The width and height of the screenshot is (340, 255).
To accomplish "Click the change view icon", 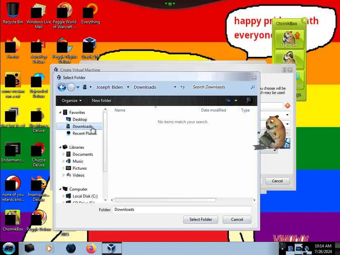I will point(228,101).
